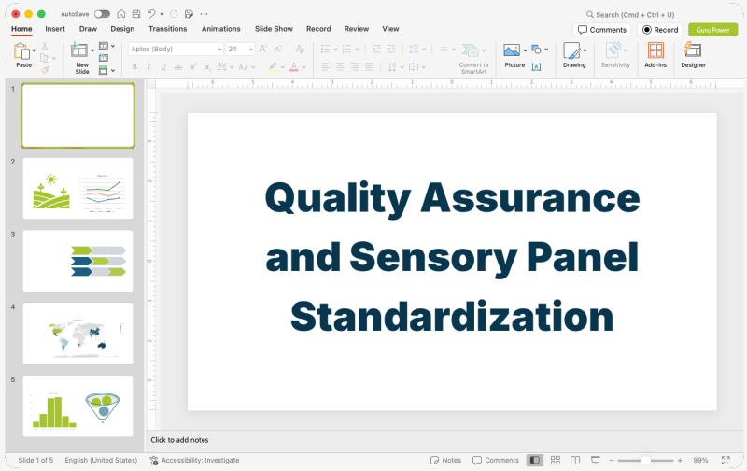
Task: Undo the last action
Action: point(151,14)
